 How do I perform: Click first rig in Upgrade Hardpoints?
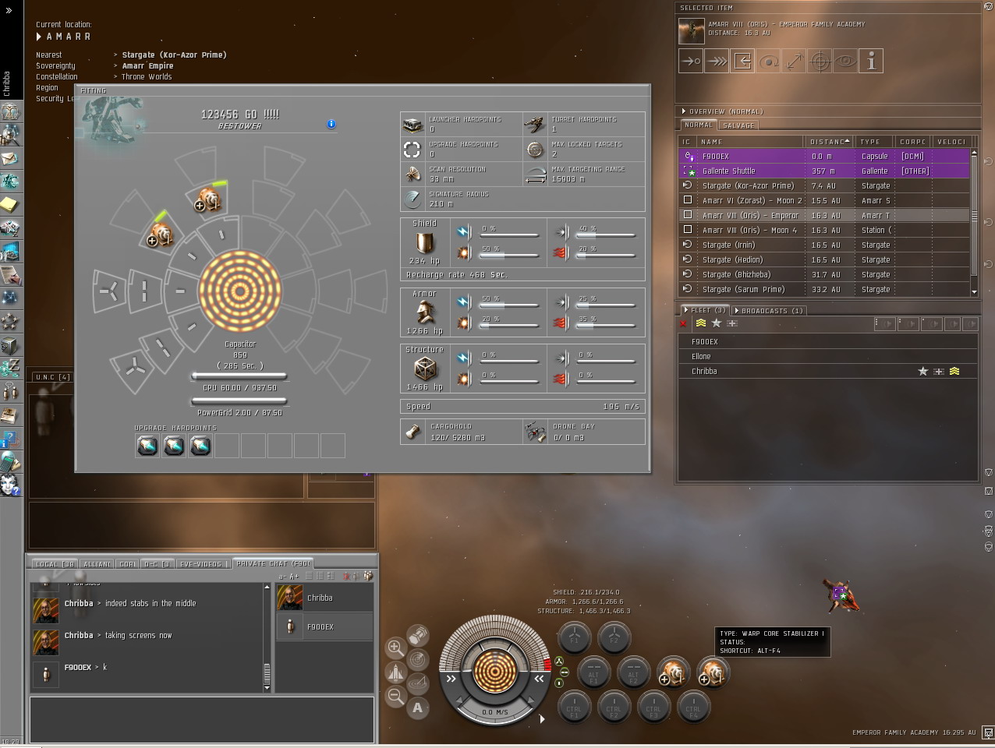[x=147, y=446]
